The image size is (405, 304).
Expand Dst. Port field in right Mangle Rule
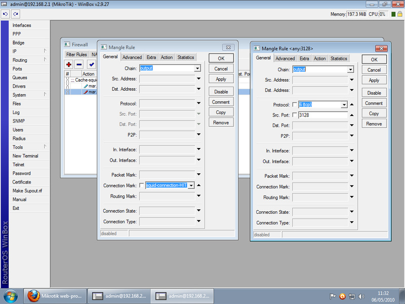(x=352, y=125)
